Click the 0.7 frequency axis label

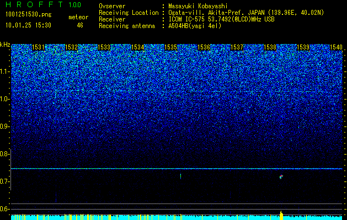[x=4, y=182]
